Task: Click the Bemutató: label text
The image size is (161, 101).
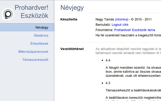Action: pos(103,25)
